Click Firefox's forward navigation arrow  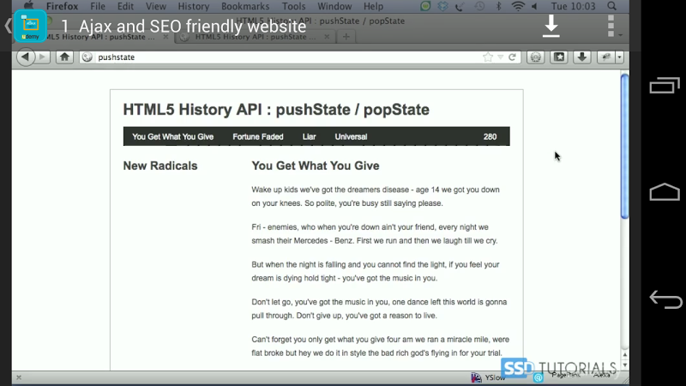(x=42, y=57)
